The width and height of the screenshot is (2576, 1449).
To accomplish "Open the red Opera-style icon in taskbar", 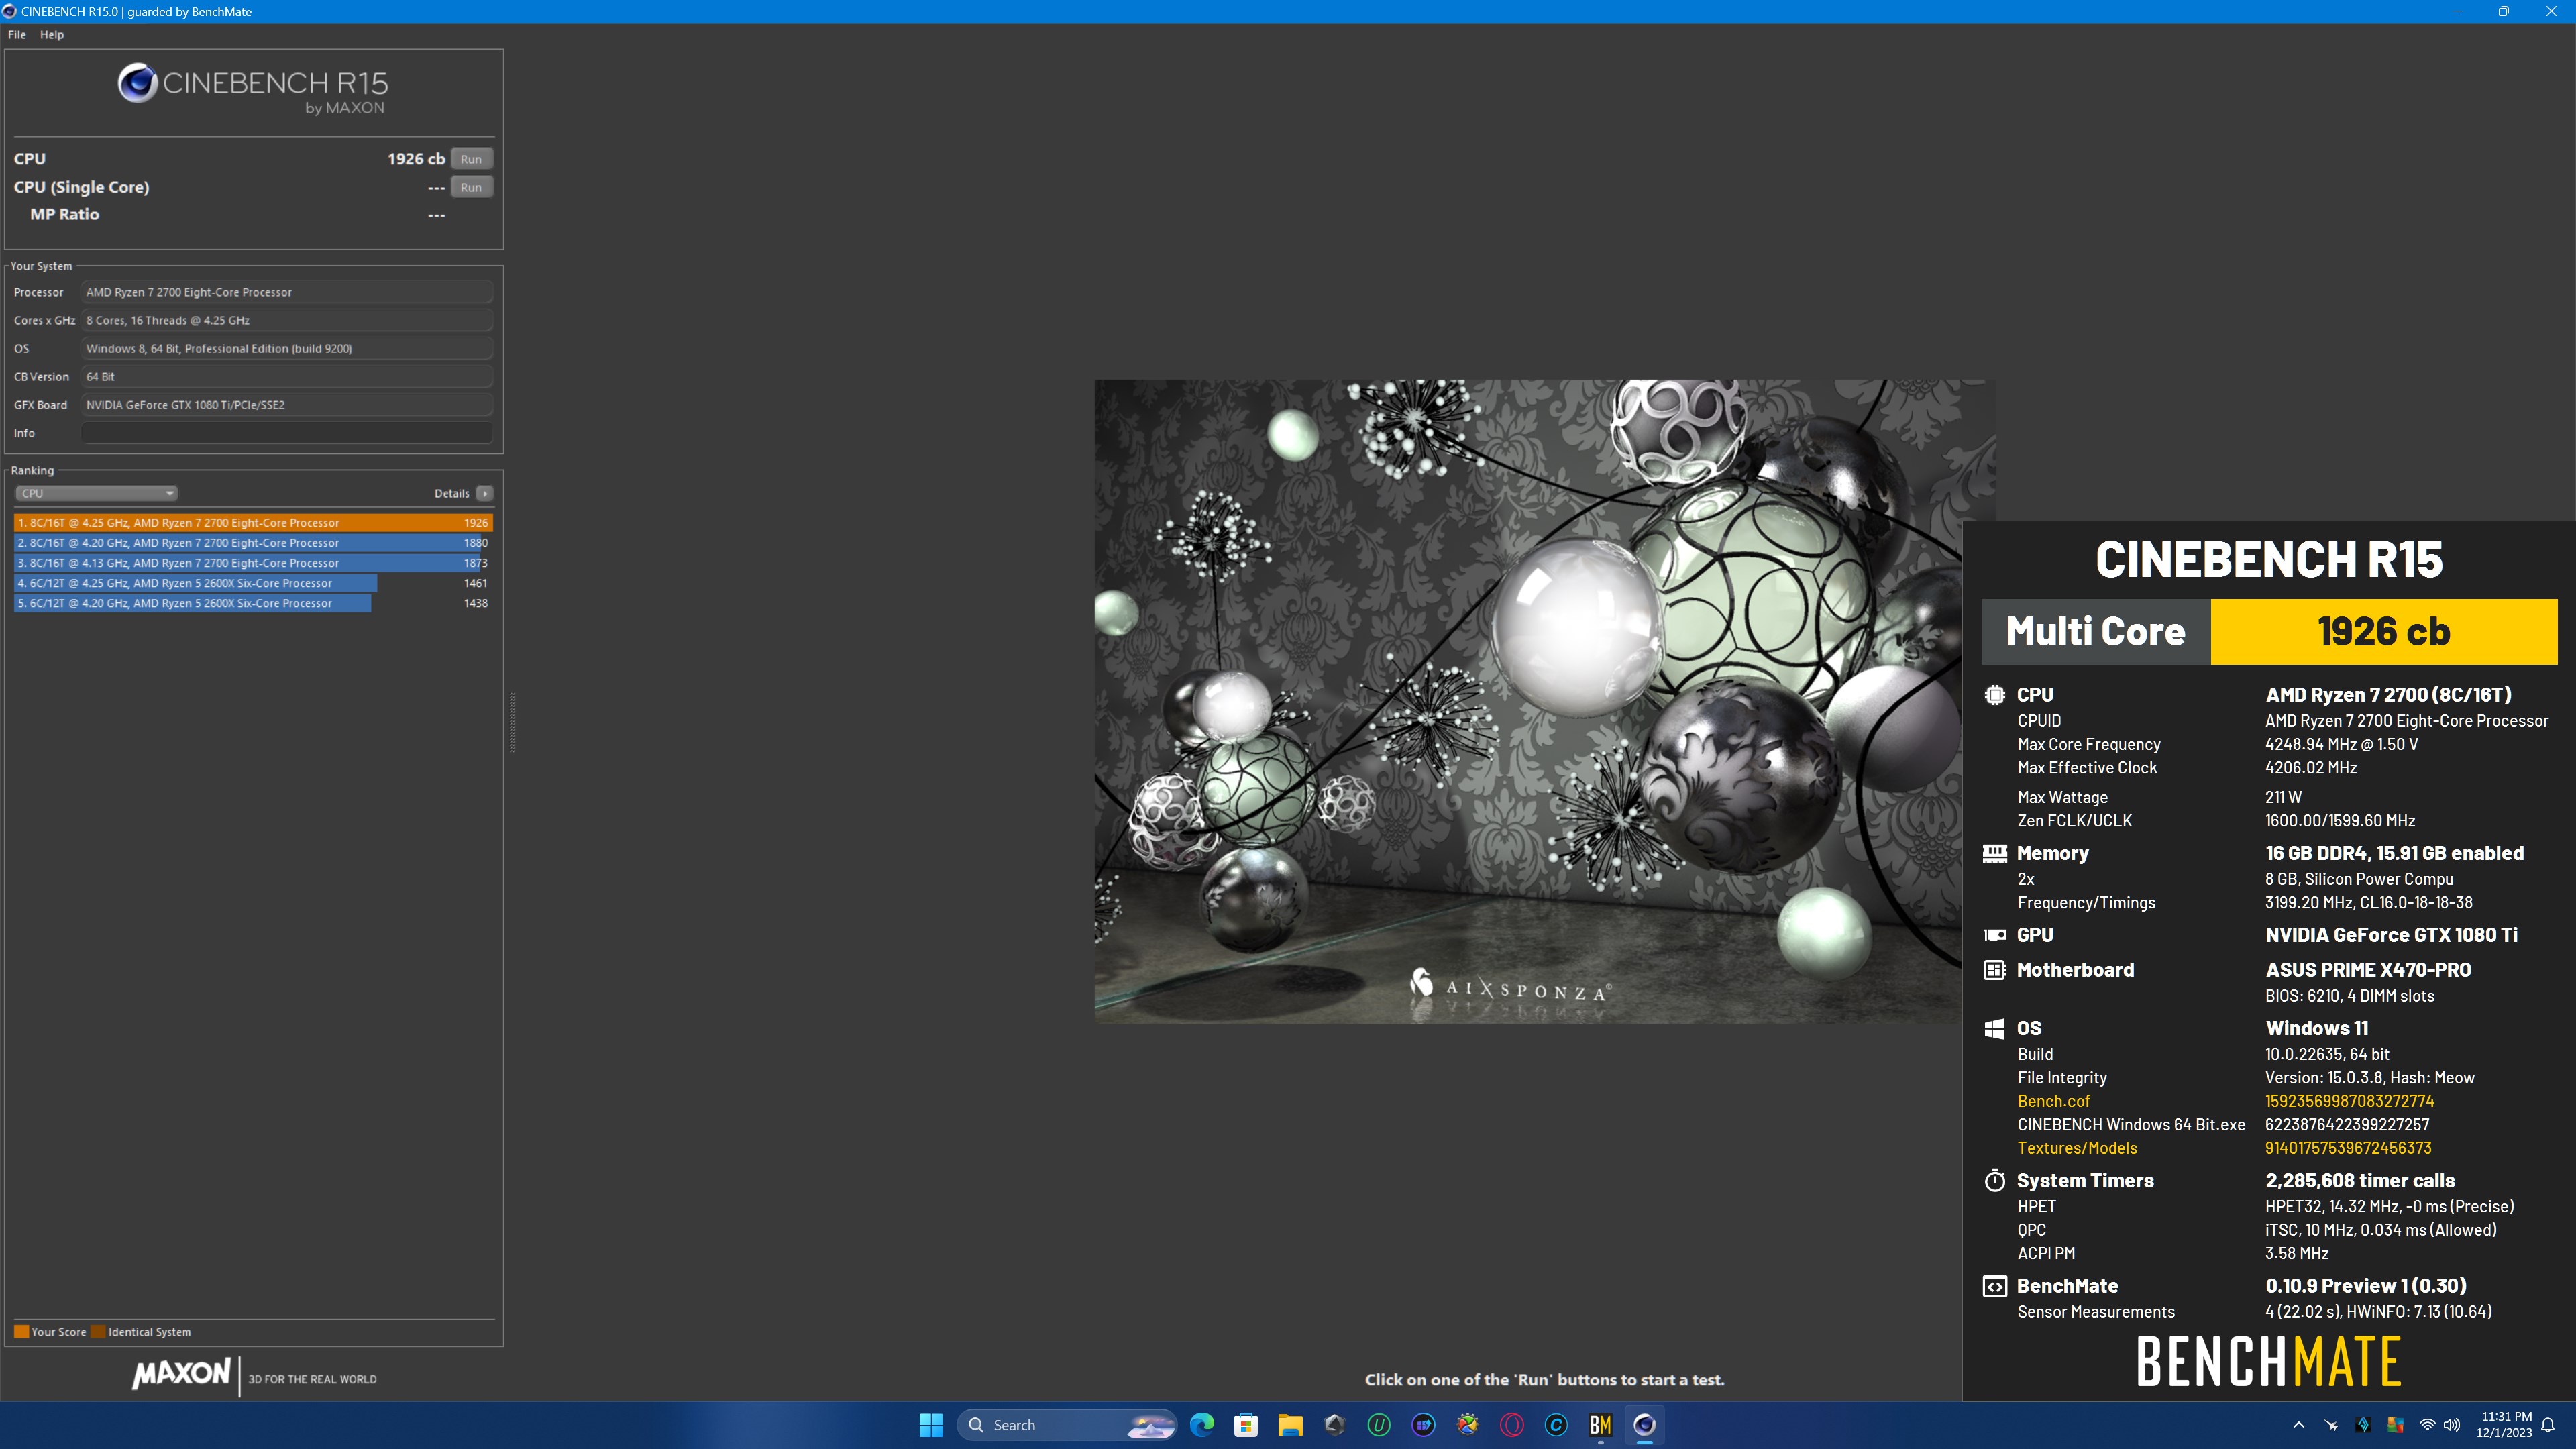I will coord(1511,1425).
